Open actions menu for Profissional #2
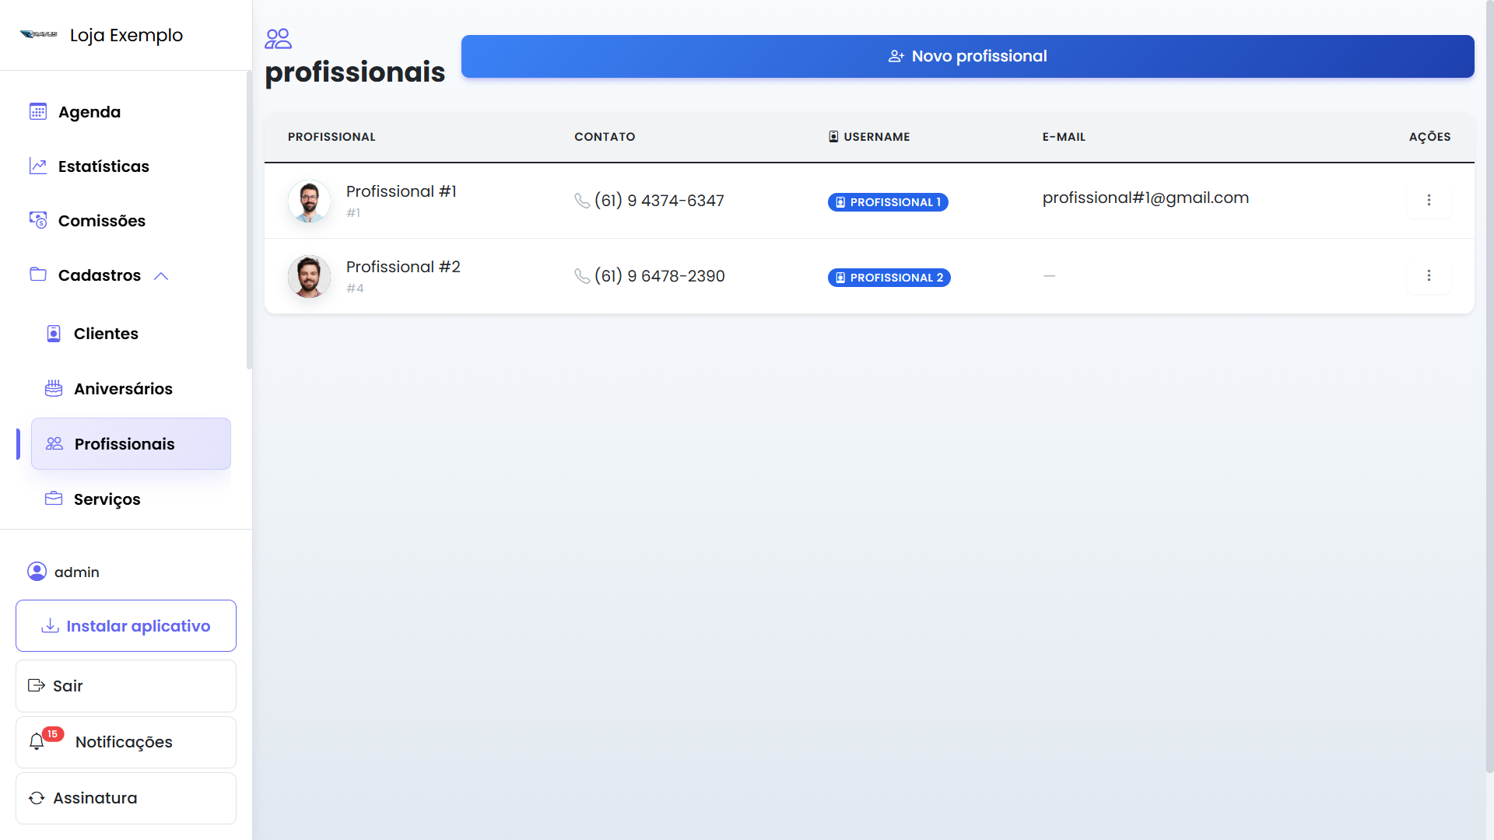The width and height of the screenshot is (1494, 840). point(1429,275)
